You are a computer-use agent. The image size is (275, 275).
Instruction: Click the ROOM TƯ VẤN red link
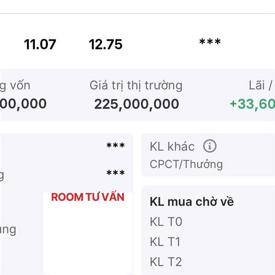(88, 197)
